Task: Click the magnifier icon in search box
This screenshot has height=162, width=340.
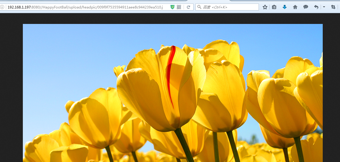Action: (199, 7)
